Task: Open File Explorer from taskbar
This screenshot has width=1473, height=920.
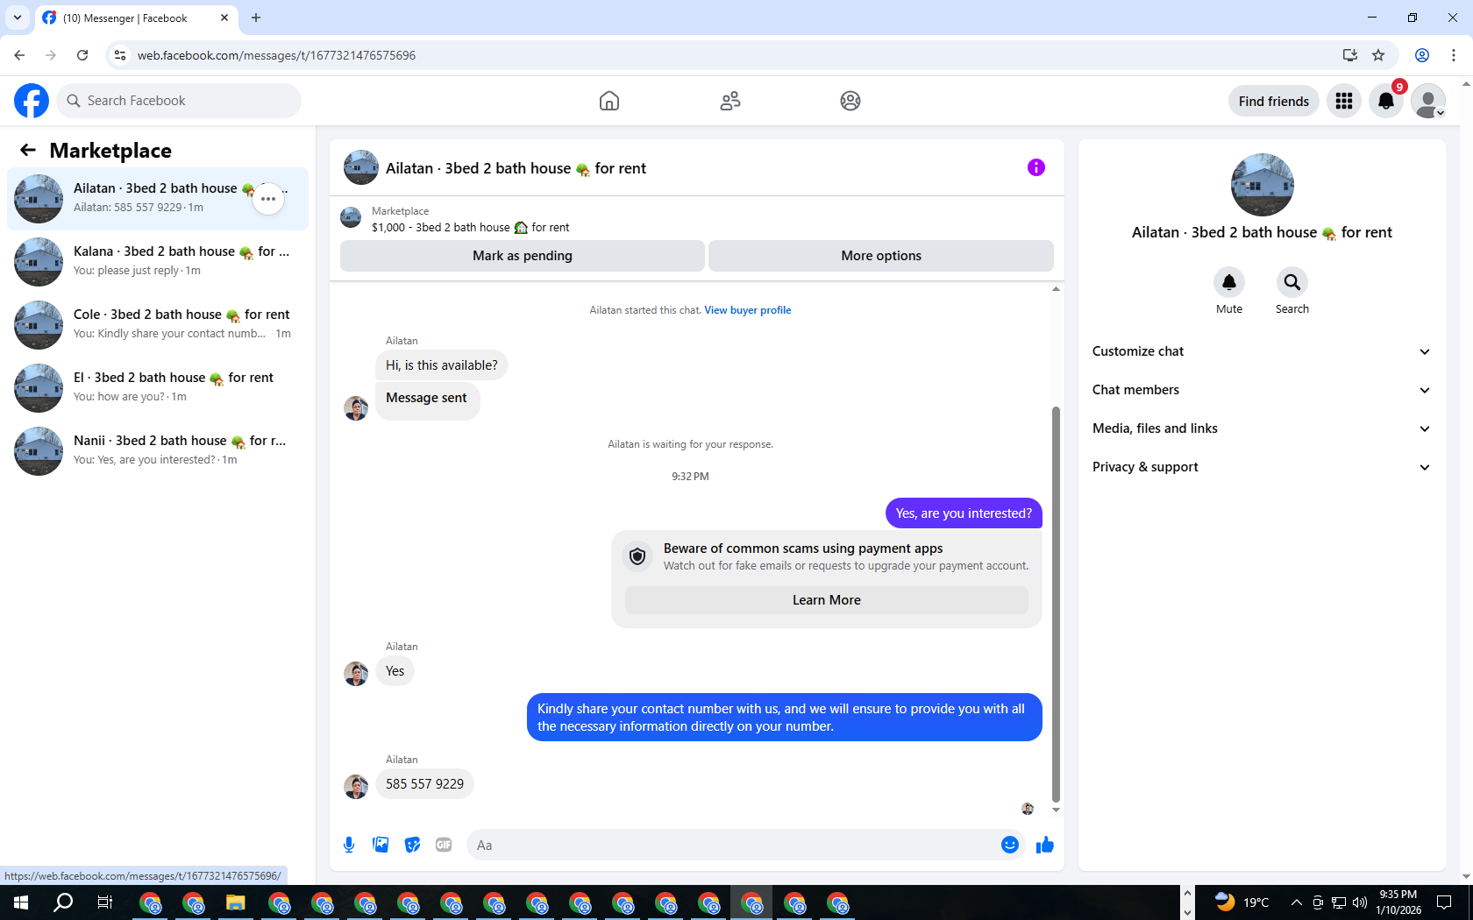Action: pos(235,902)
